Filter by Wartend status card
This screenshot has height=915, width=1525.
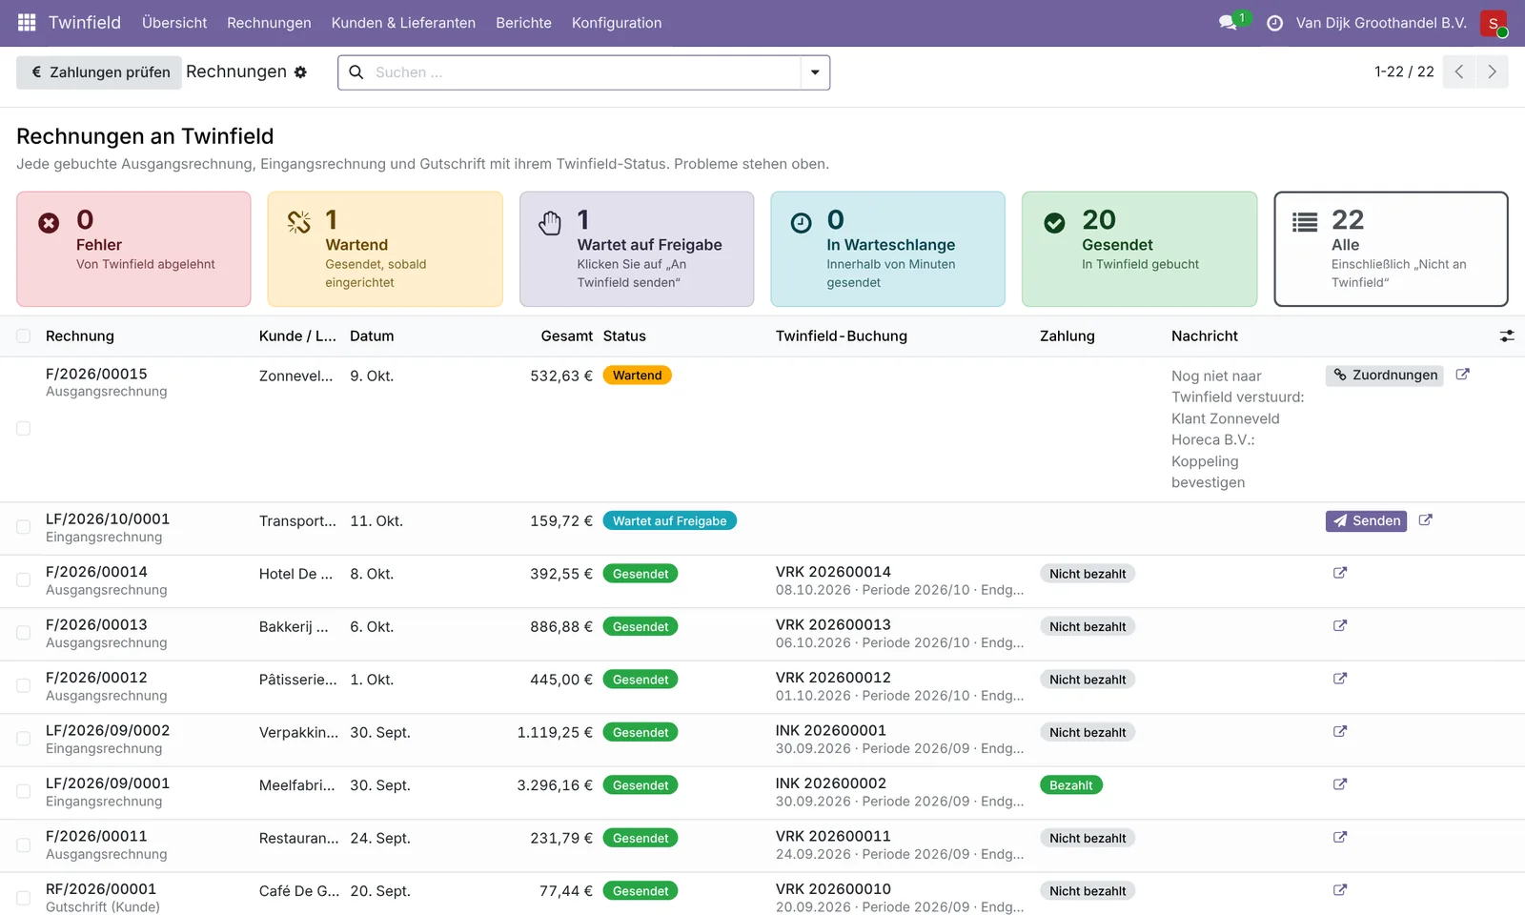tap(385, 249)
